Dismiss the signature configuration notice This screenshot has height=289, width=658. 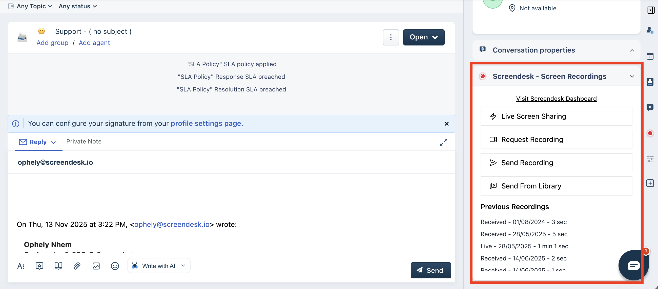click(446, 124)
